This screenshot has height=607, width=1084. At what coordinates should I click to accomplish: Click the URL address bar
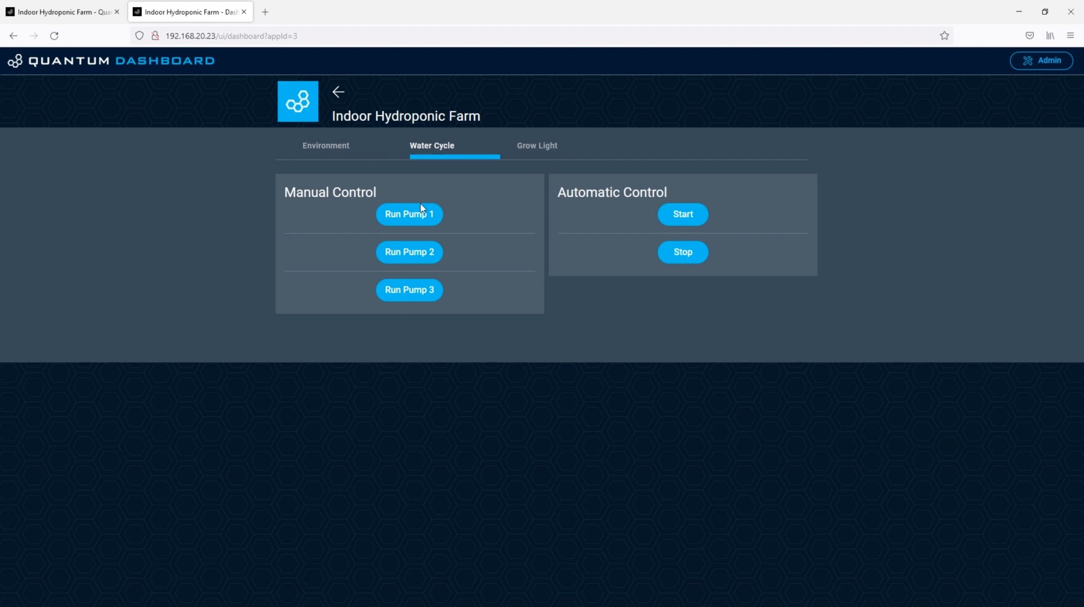(508, 36)
